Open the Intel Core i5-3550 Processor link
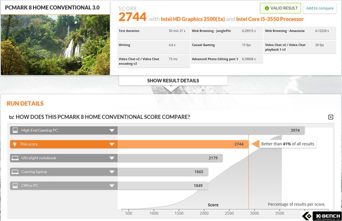Screen dimensions: 342x221 coord(270,19)
